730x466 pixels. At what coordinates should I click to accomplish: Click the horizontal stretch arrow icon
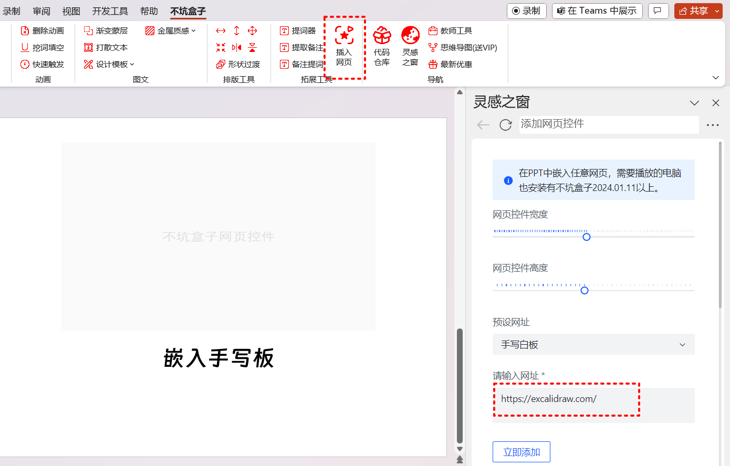(x=221, y=31)
